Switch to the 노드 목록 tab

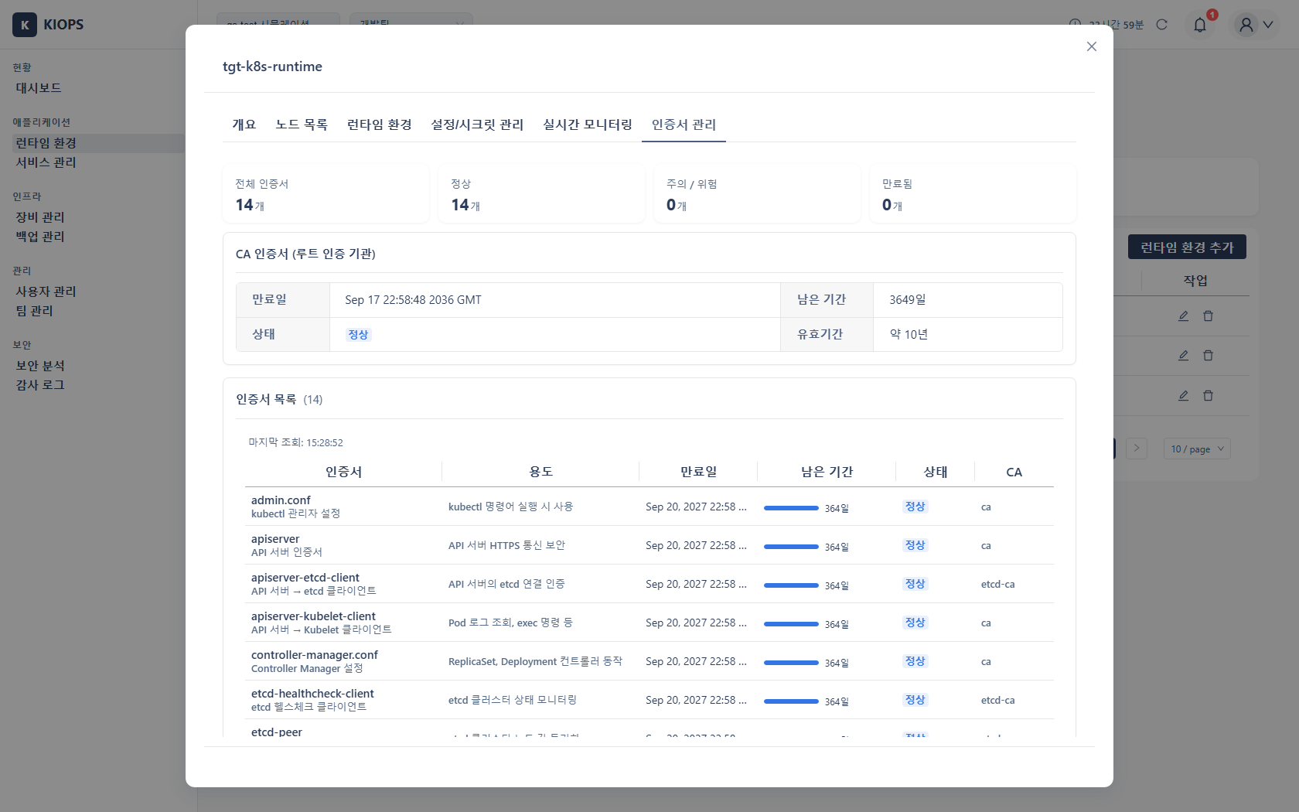tap(302, 125)
